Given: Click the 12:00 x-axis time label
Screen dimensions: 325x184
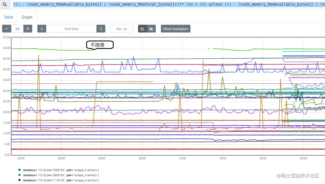Looking at the screenshot, I should [182, 158].
